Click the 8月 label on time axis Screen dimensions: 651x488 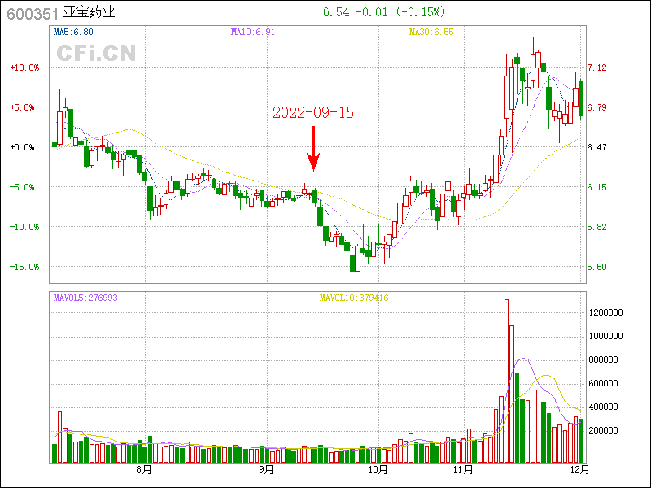(144, 469)
